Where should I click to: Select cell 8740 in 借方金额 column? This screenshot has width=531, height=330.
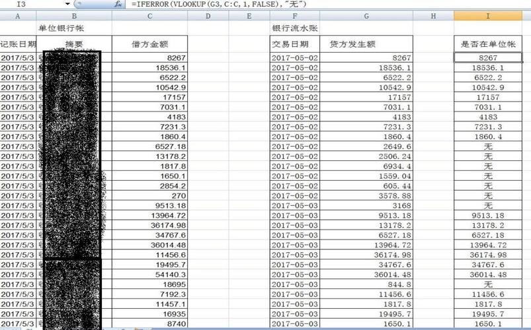(x=149, y=323)
